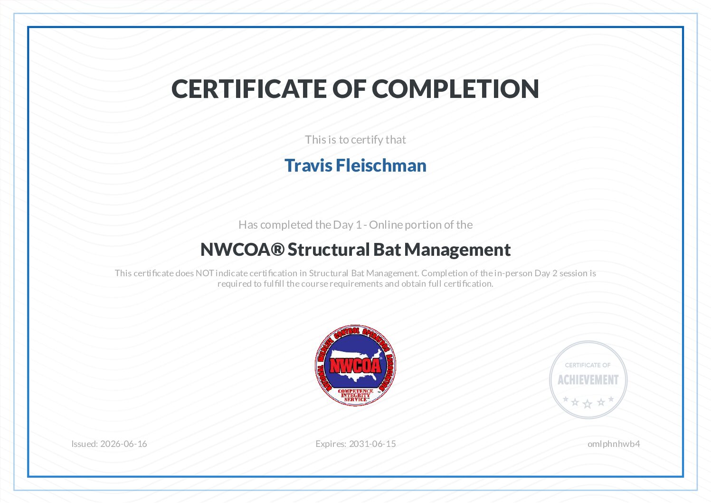This screenshot has width=711, height=503.
Task: Click the certificate ID 'omlphnhwb4'
Action: coord(614,444)
